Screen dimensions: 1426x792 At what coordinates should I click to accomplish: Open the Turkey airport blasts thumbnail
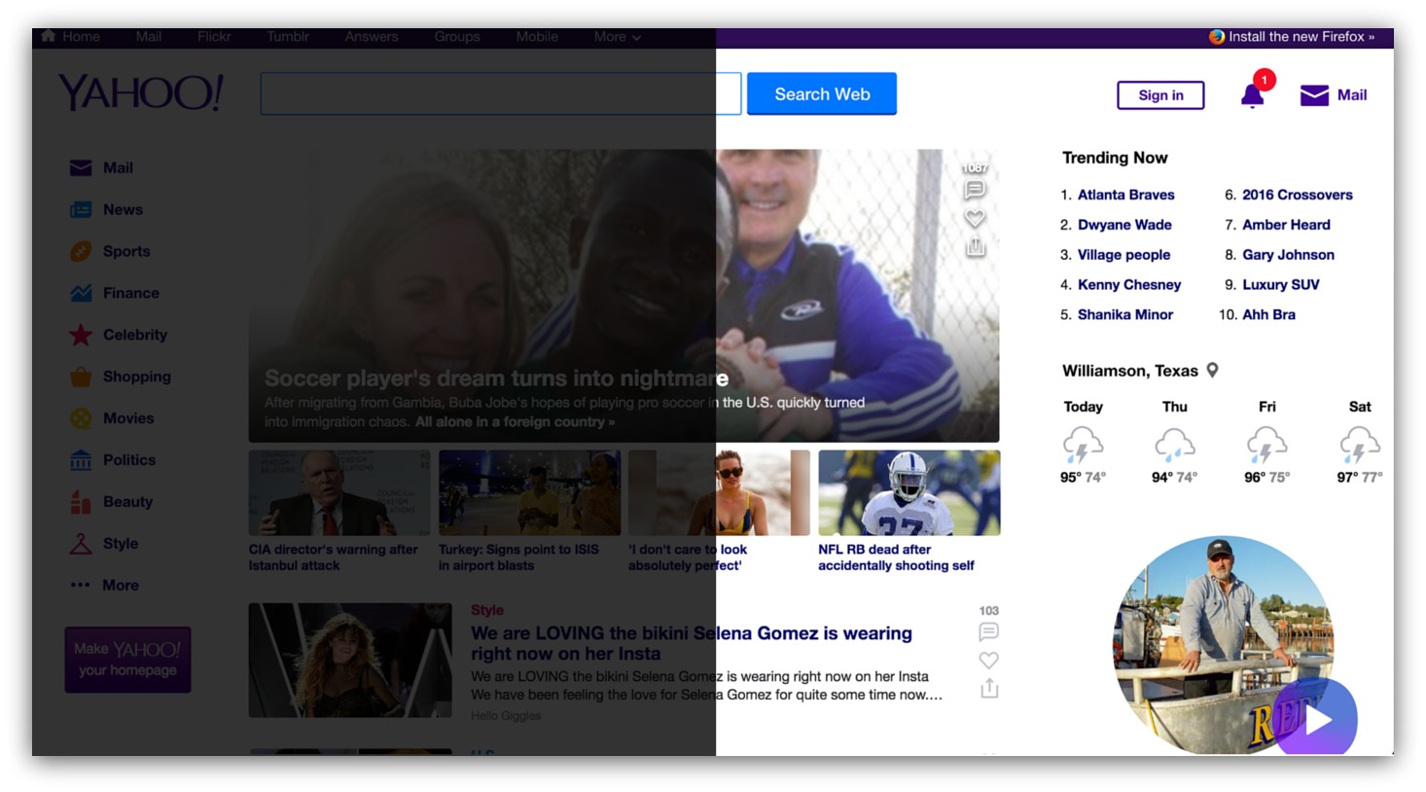[x=529, y=492]
